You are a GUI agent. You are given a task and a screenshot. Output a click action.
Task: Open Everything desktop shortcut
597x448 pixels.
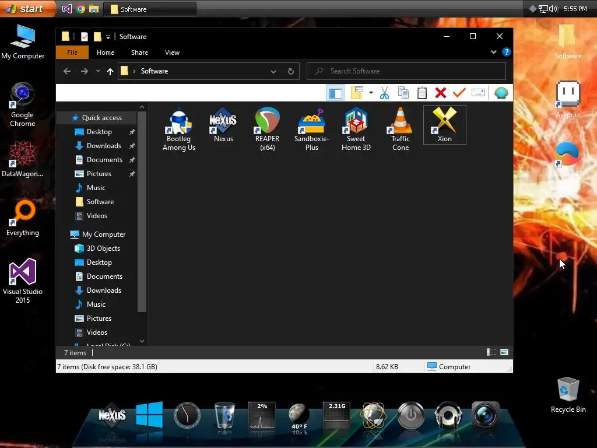coord(23,218)
